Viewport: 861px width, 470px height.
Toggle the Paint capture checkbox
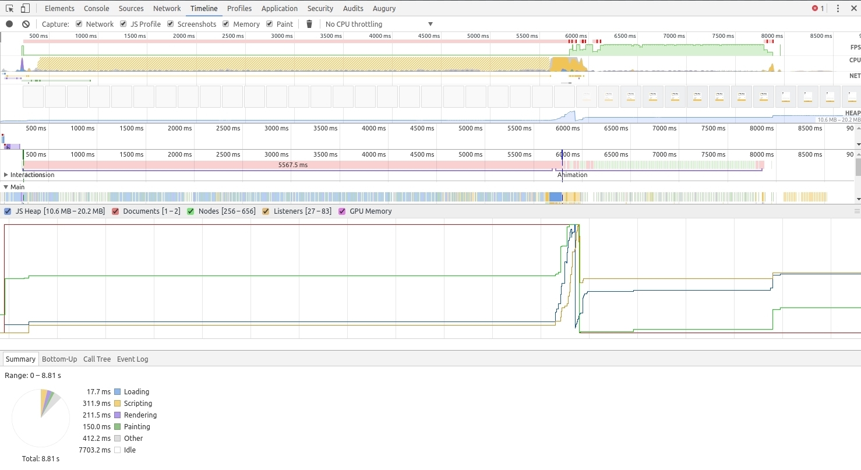coord(270,24)
